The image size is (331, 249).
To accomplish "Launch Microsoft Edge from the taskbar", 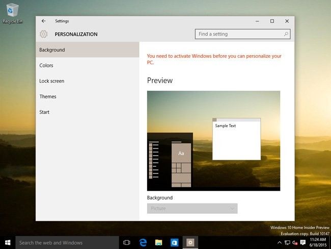I will tap(143, 242).
